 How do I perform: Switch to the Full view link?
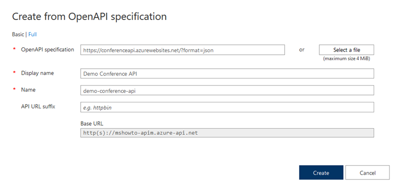[32, 34]
